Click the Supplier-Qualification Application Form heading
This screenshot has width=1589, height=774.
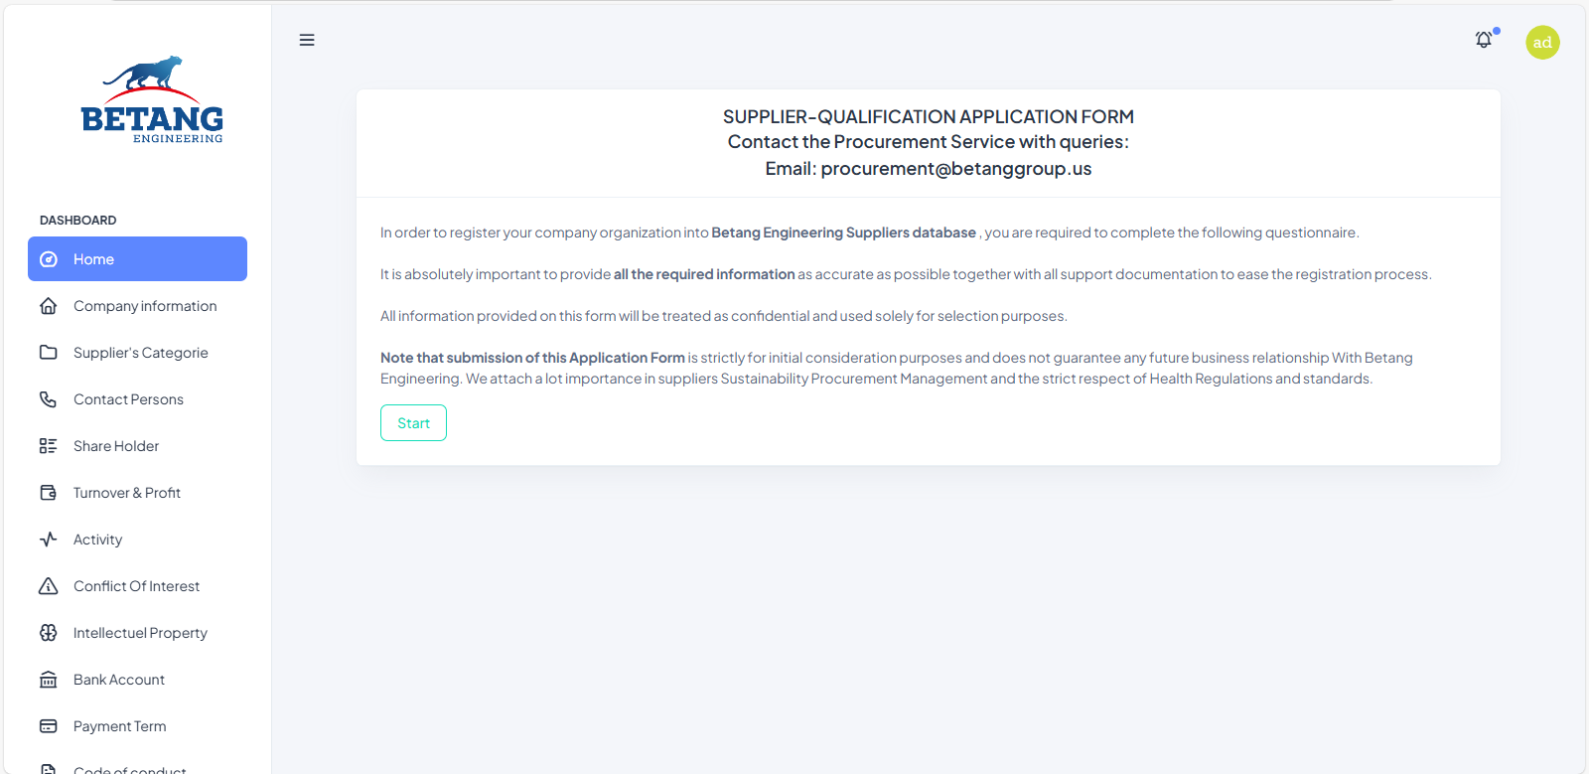click(928, 117)
